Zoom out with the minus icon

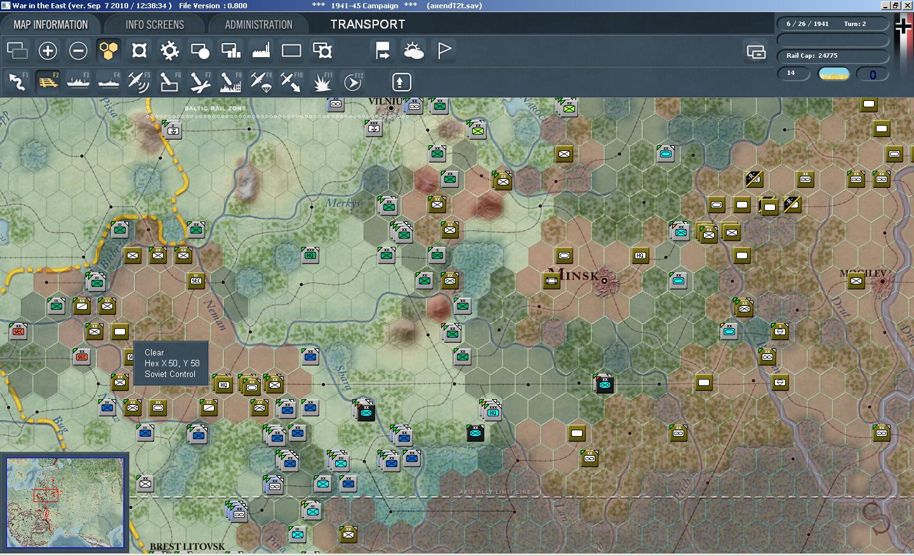pos(78,51)
